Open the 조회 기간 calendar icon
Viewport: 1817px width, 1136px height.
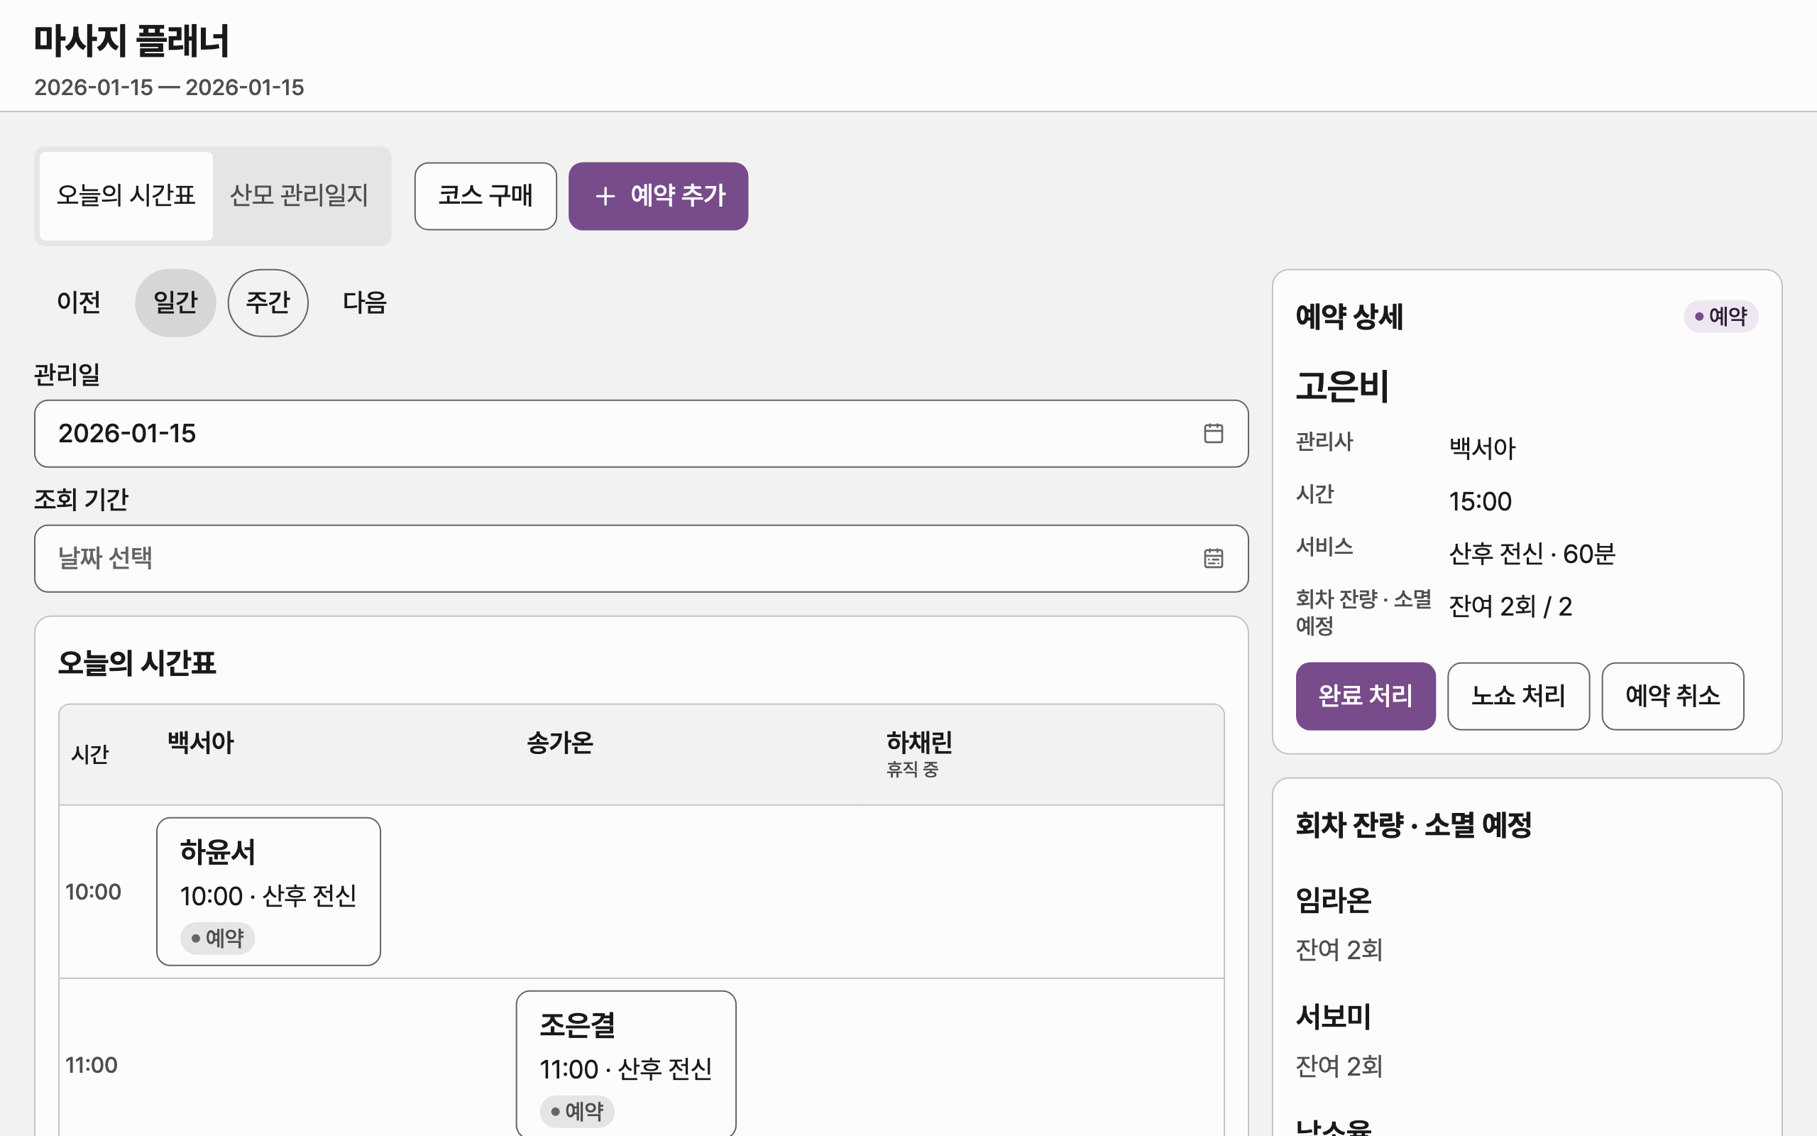coord(1213,558)
